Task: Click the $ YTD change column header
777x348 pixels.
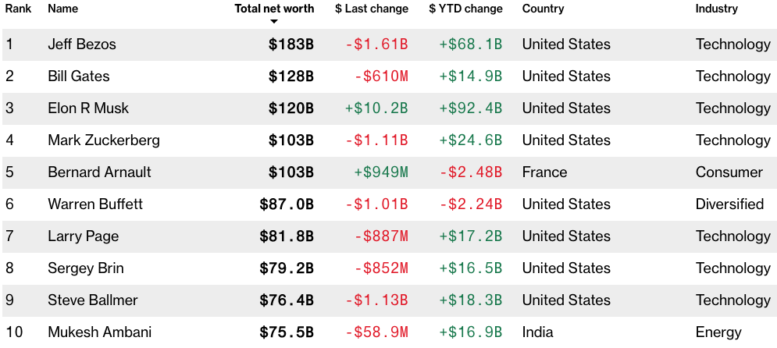Action: coord(465,9)
